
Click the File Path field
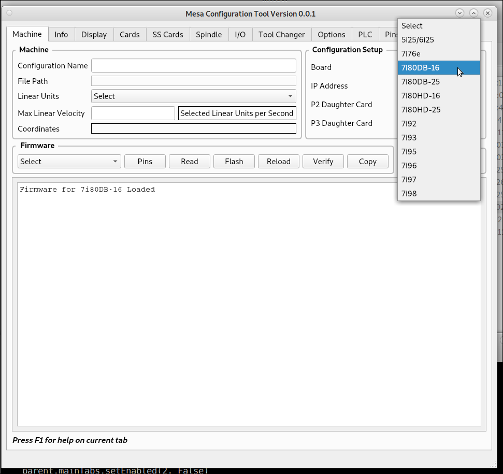tap(194, 81)
